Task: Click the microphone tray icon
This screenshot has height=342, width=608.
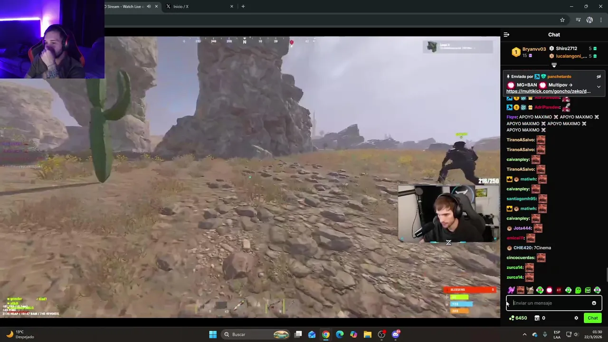Action: [x=545, y=334]
